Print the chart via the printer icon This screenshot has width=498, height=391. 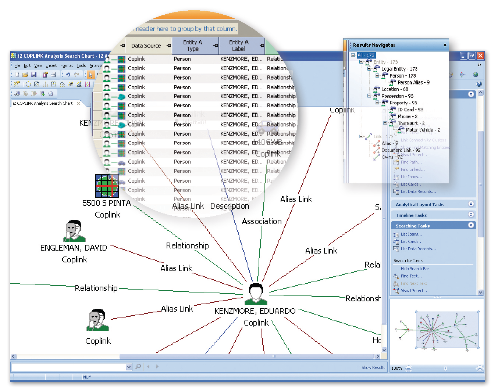point(53,75)
